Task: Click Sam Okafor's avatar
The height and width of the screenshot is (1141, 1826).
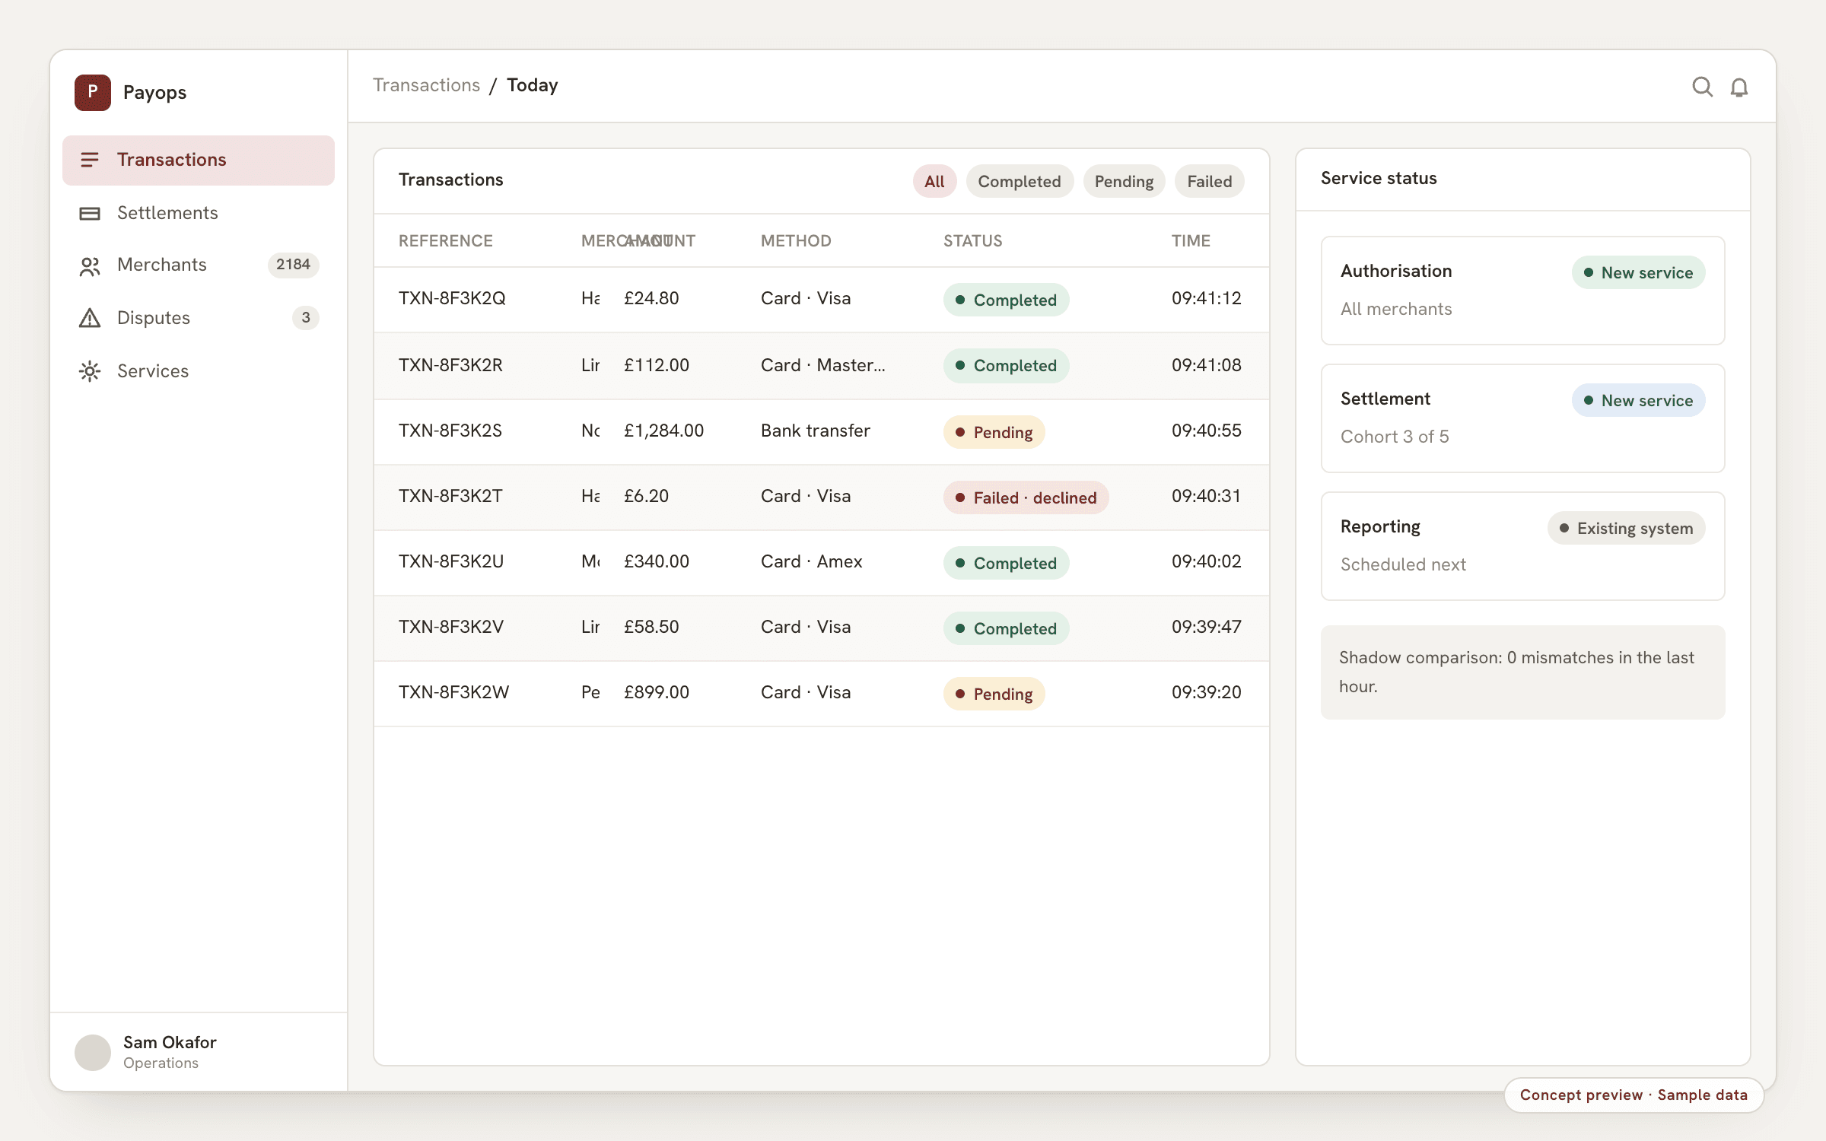Action: tap(93, 1052)
